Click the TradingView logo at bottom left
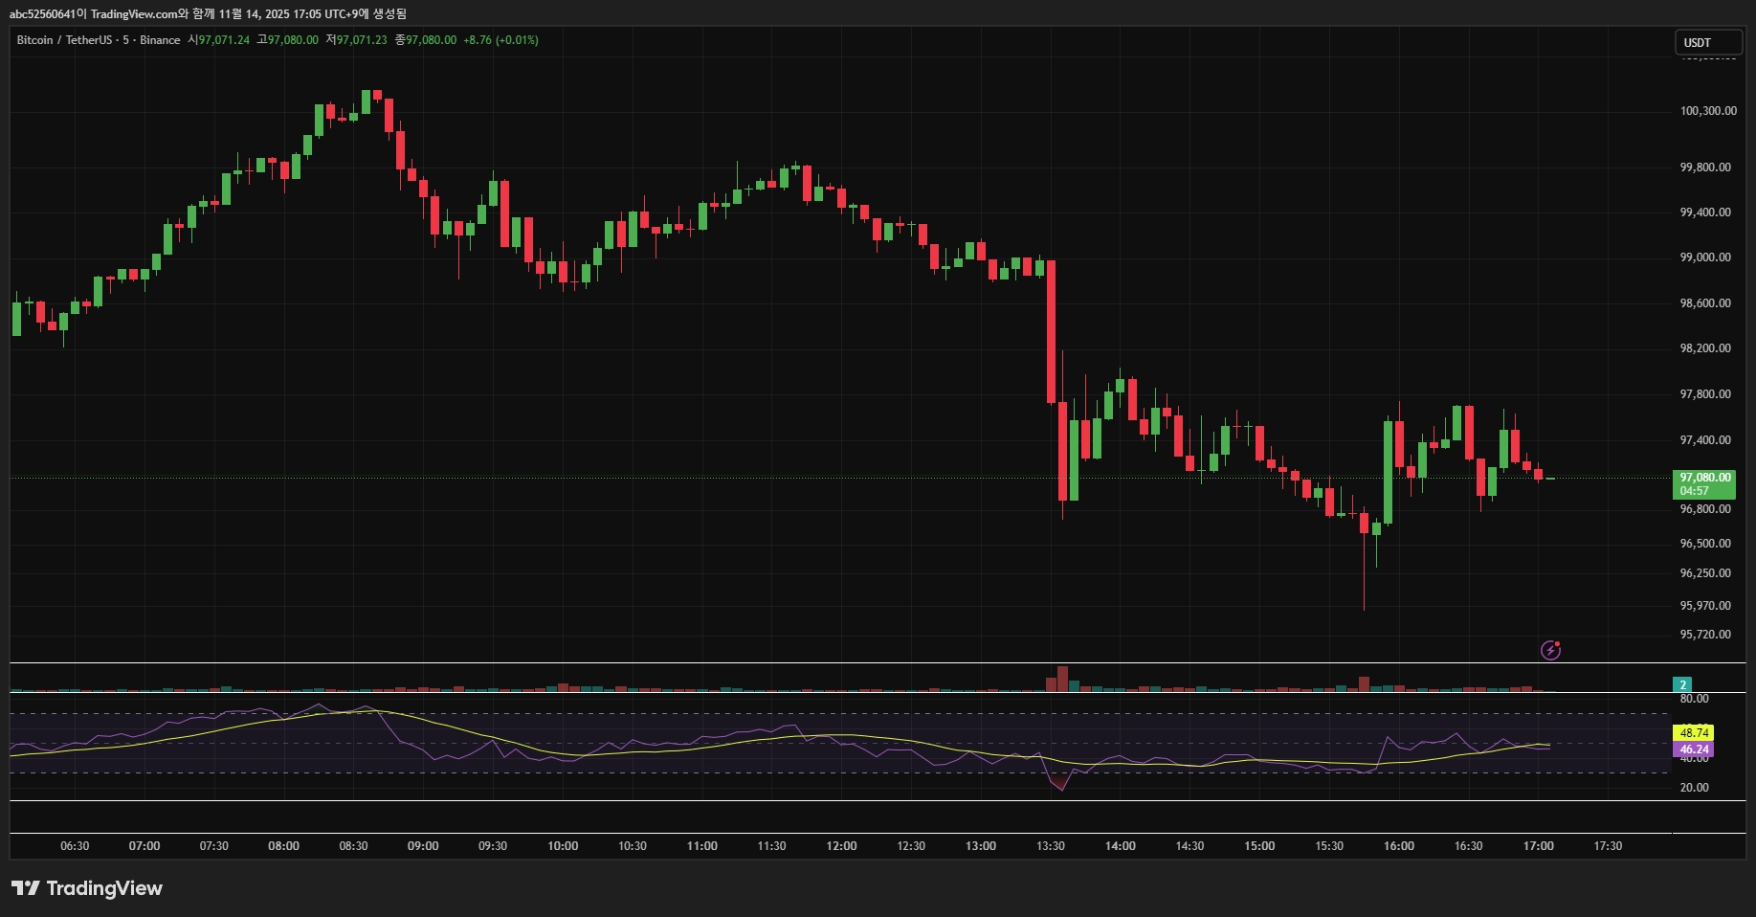 click(x=87, y=888)
